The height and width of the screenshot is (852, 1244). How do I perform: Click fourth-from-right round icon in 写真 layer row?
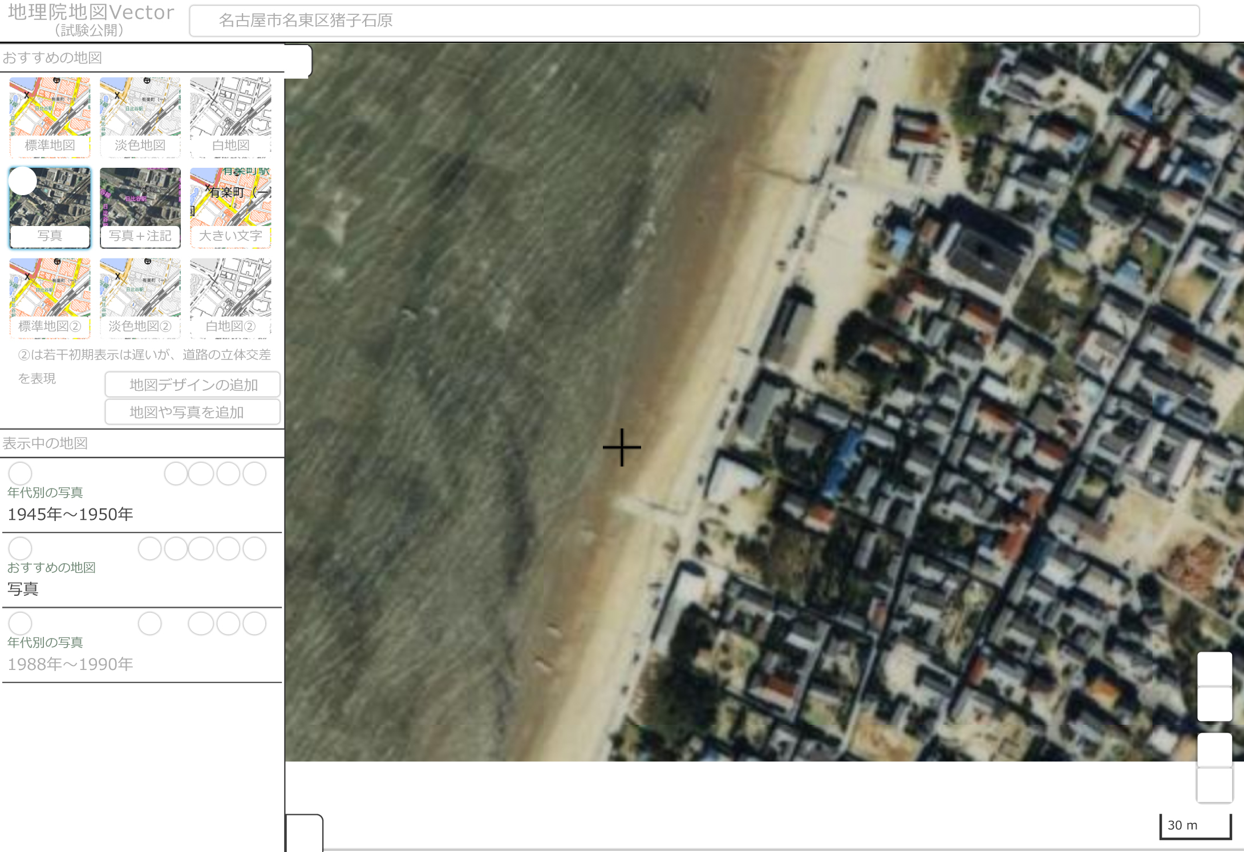coord(176,548)
